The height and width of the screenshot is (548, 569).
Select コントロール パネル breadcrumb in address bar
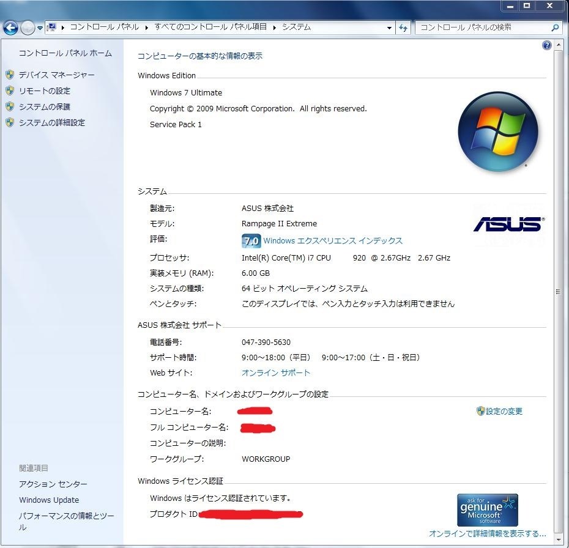pyautogui.click(x=105, y=27)
